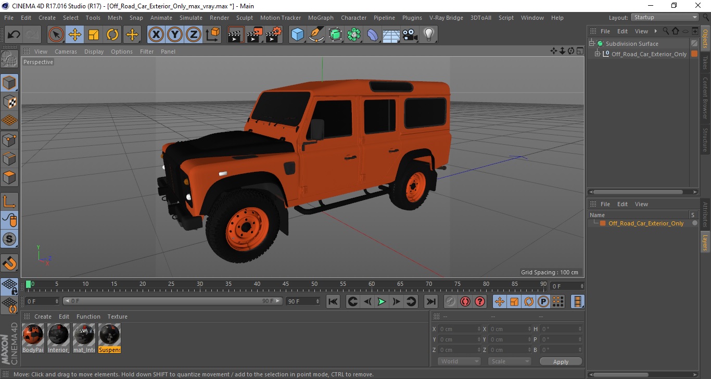The height and width of the screenshot is (379, 711).
Task: Add a camera object
Action: 410,35
